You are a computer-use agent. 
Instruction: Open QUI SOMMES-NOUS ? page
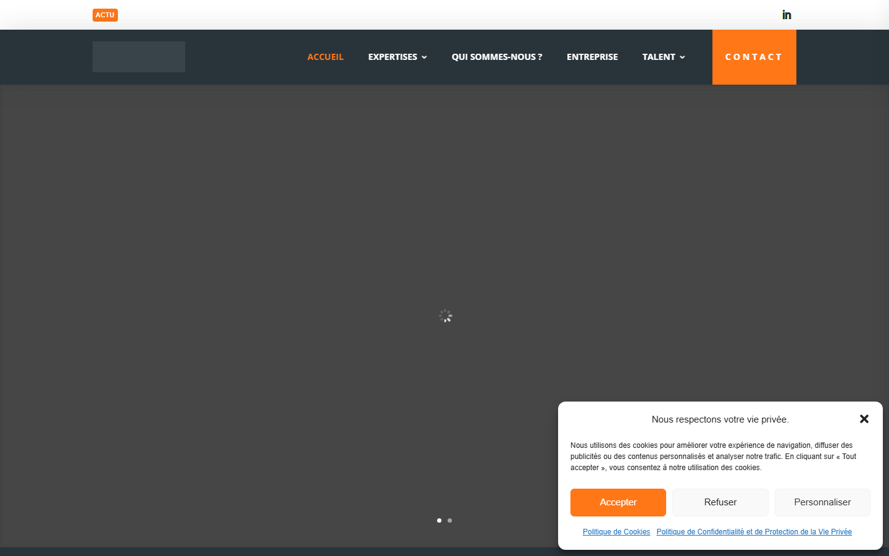click(497, 57)
